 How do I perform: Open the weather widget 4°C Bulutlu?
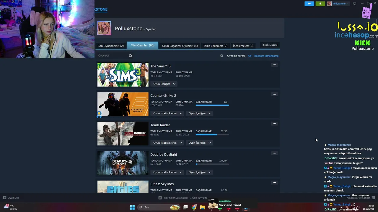pyautogui.click(x=10, y=207)
